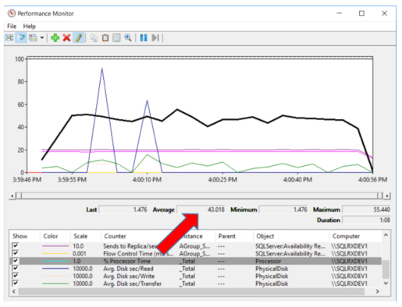Image resolution: width=402 pixels, height=307 pixels.
Task: Click the Copy Properties toolbar icon
Action: tap(94, 38)
